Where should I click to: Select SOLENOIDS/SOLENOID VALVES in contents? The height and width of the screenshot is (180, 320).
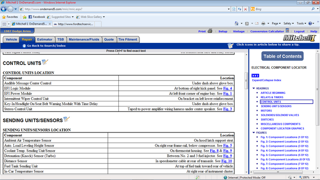280,115
